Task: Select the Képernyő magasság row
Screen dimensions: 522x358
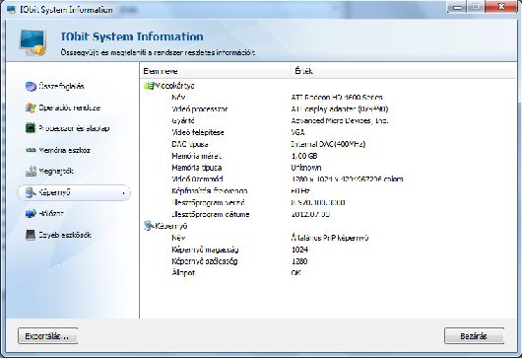Action: coord(328,250)
